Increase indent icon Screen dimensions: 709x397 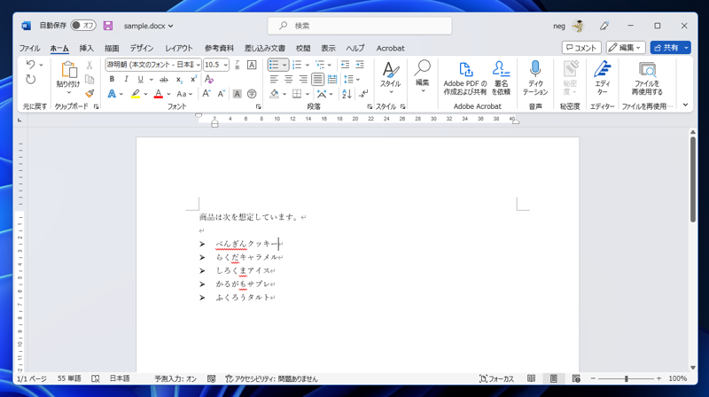click(x=360, y=65)
